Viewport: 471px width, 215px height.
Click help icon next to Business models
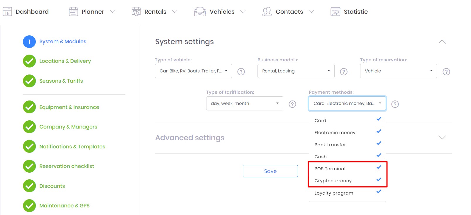coord(344,72)
